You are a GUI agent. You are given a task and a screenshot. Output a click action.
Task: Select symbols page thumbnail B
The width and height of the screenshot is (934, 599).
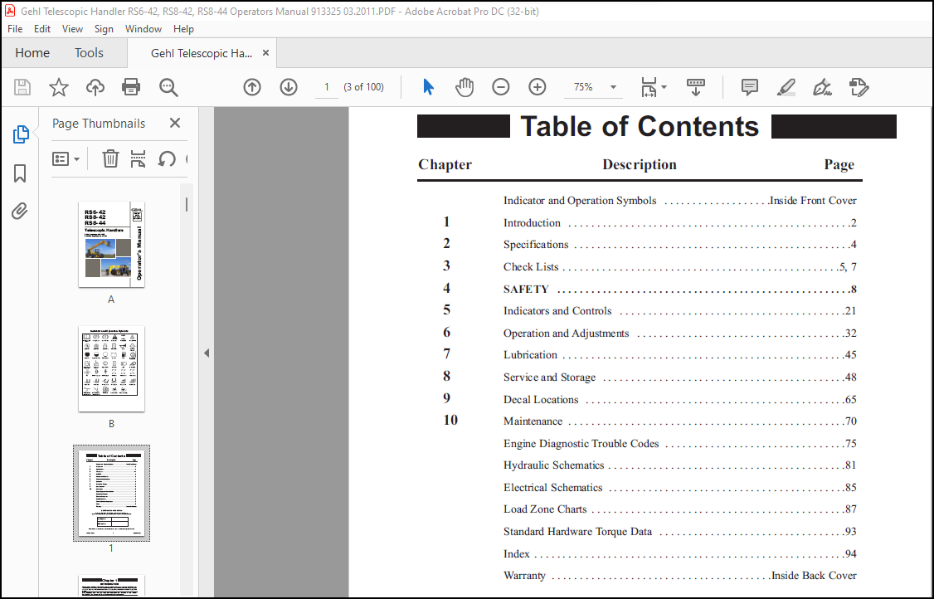tap(111, 369)
